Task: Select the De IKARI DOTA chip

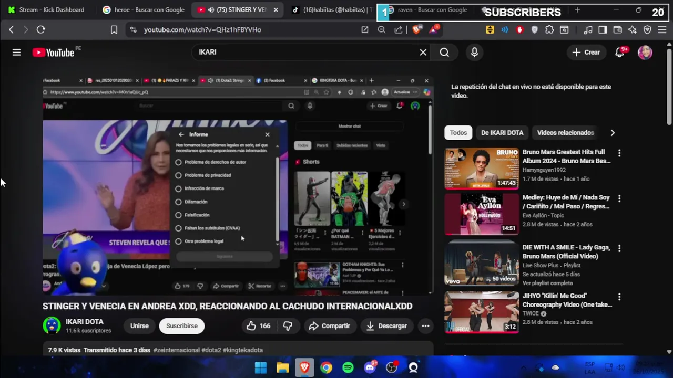Action: (x=502, y=133)
